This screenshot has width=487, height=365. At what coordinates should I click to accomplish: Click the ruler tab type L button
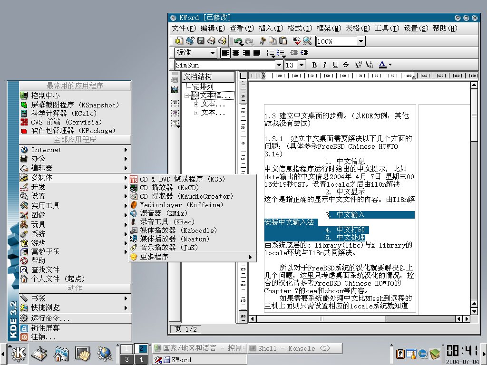click(243, 76)
